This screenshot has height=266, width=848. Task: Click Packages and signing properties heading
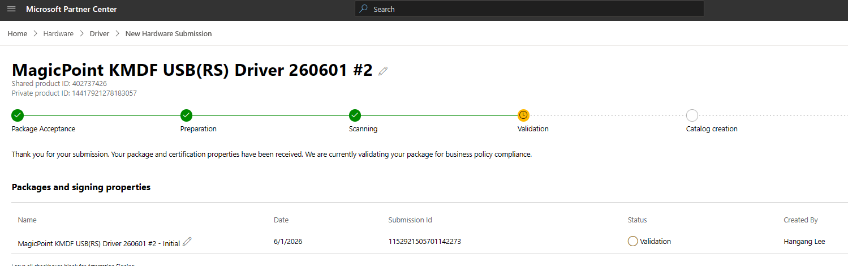81,187
